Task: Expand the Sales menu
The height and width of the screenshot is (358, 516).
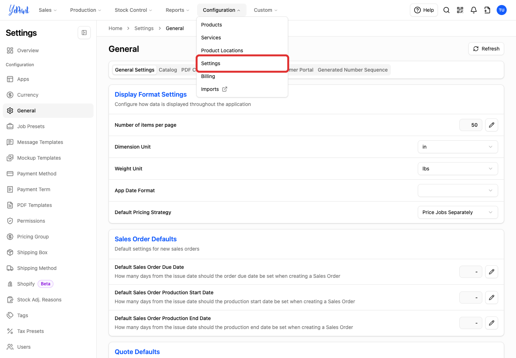Action: click(x=48, y=10)
